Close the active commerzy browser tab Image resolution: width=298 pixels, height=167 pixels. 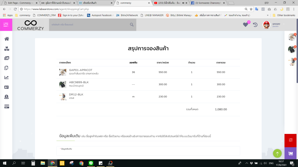tap(149, 3)
